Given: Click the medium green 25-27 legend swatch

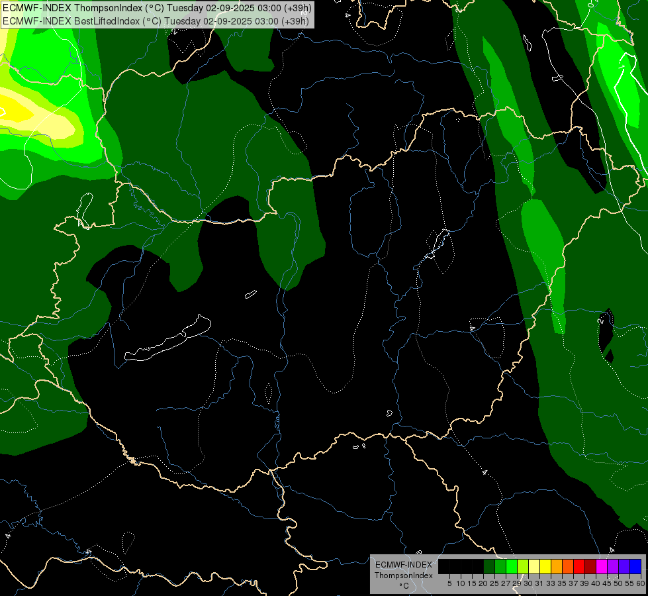Looking at the screenshot, I should [500, 566].
